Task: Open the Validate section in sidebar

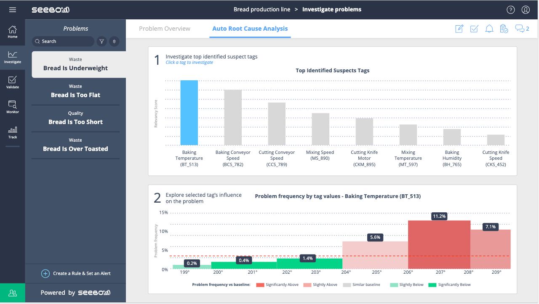Action: pyautogui.click(x=13, y=82)
